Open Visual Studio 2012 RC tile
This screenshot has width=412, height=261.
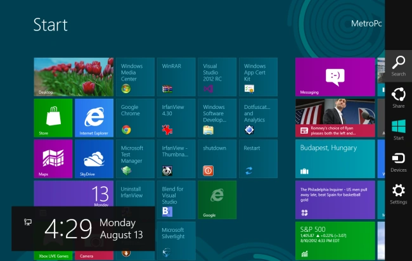click(217, 77)
